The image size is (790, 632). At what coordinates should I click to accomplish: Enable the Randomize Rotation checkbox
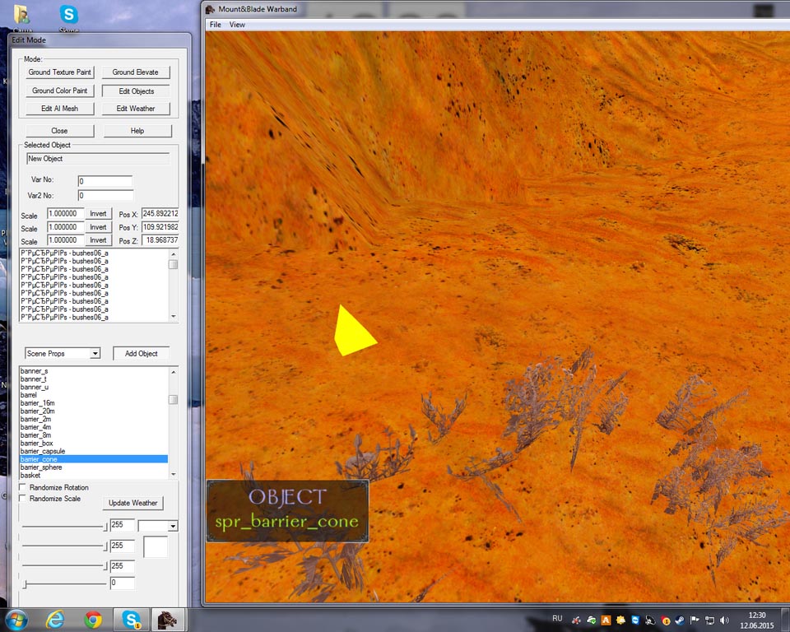(22, 488)
